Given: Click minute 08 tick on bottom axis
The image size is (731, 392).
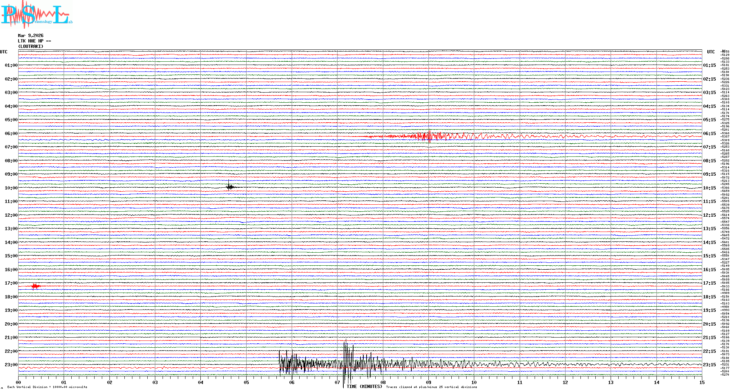Looking at the screenshot, I should pyautogui.click(x=383, y=382).
